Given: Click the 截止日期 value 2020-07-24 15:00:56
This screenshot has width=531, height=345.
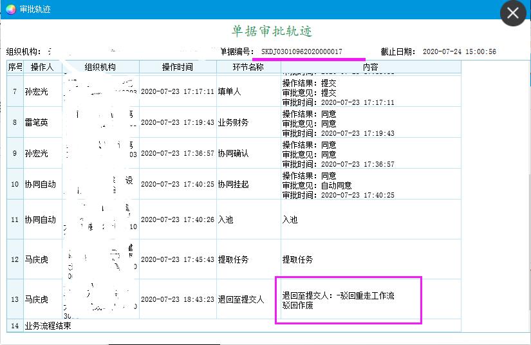Looking at the screenshot, I should [459, 51].
